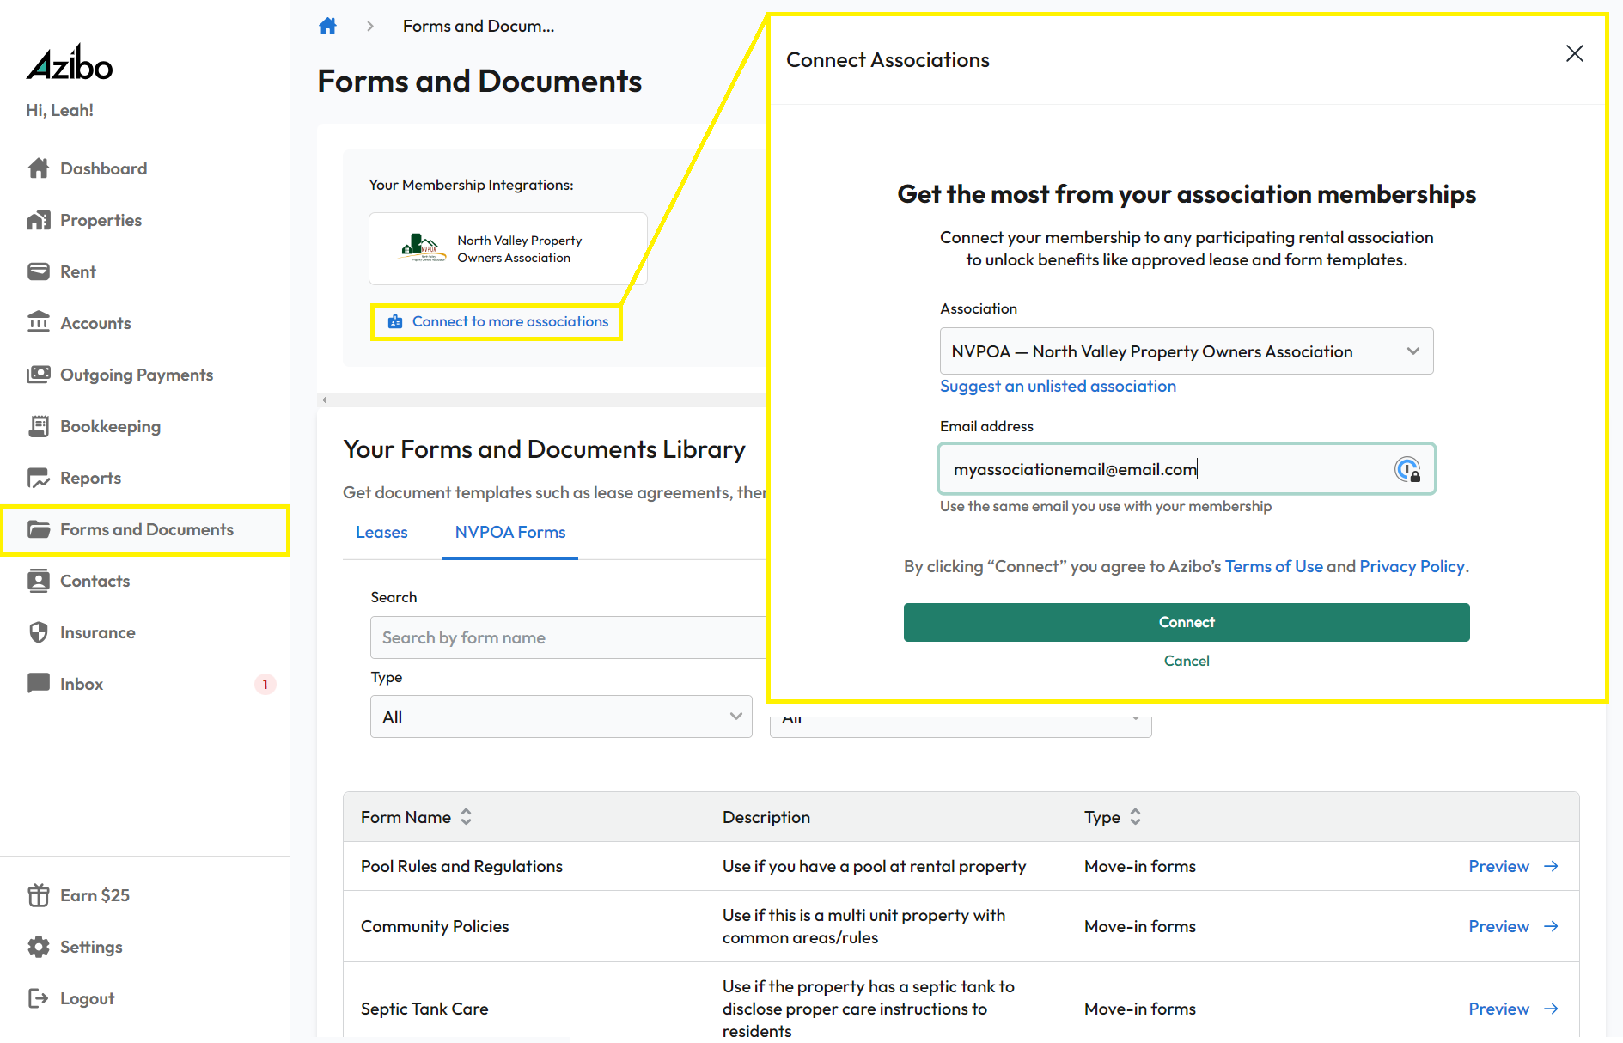Click the Logout door icon
The width and height of the screenshot is (1623, 1043).
point(39,998)
